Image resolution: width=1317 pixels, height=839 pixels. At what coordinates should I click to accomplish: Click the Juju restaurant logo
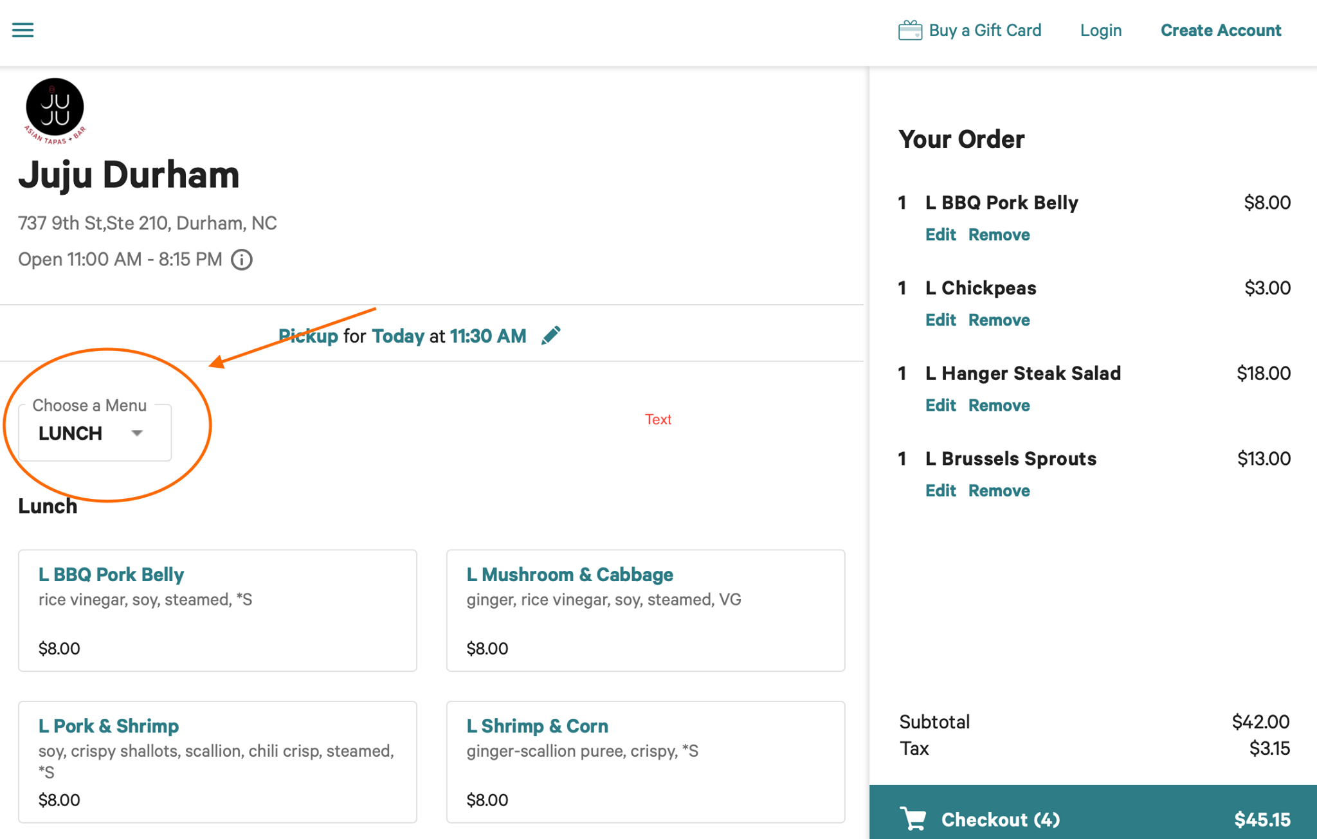click(x=55, y=109)
